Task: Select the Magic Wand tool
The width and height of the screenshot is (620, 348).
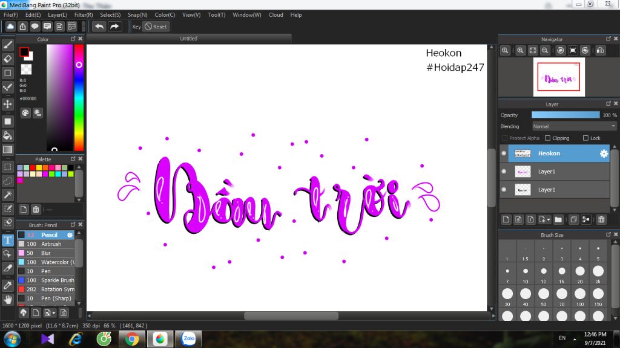Action: tap(7, 195)
